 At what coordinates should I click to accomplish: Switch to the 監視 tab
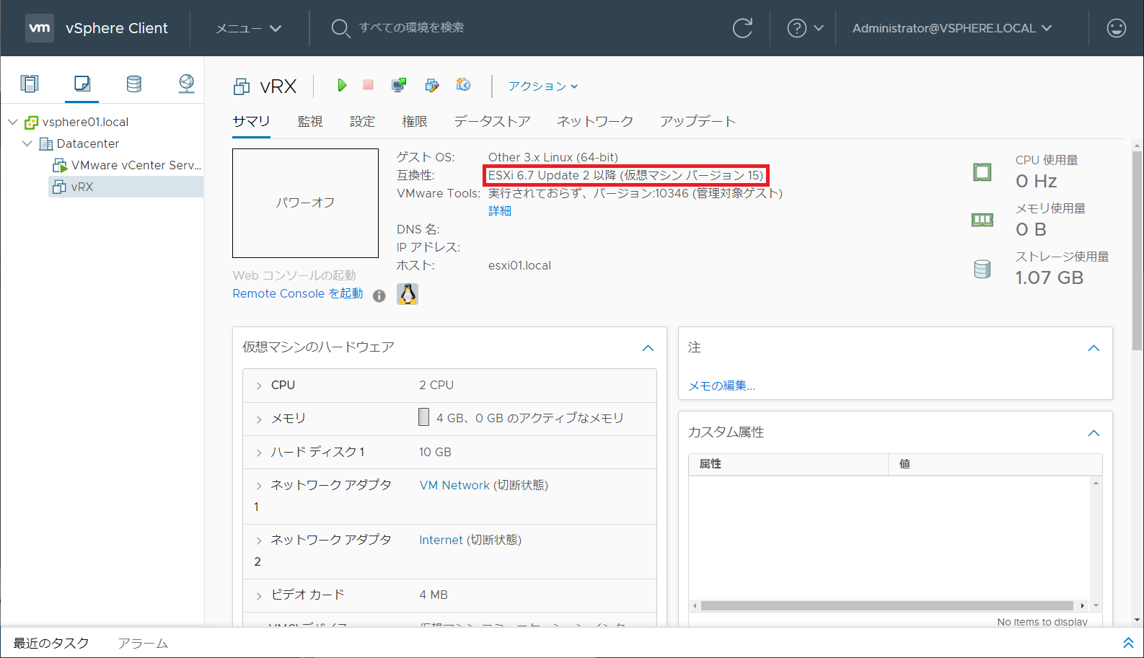point(310,121)
